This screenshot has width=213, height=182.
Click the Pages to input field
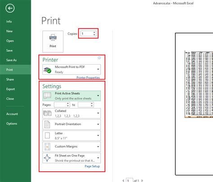pos(84,105)
